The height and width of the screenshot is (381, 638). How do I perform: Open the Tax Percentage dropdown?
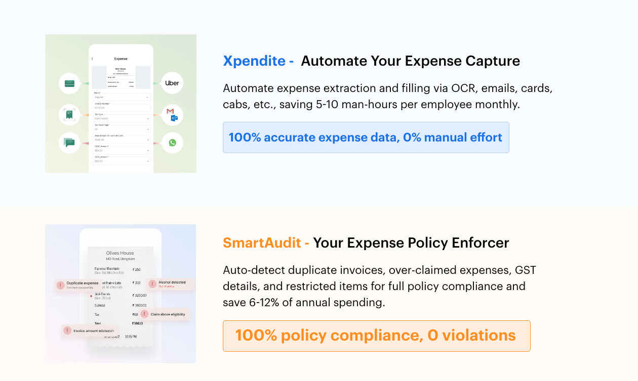(x=122, y=129)
